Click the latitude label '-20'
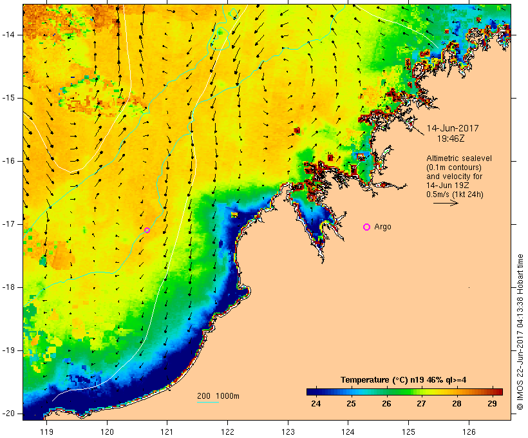 tap(8, 414)
